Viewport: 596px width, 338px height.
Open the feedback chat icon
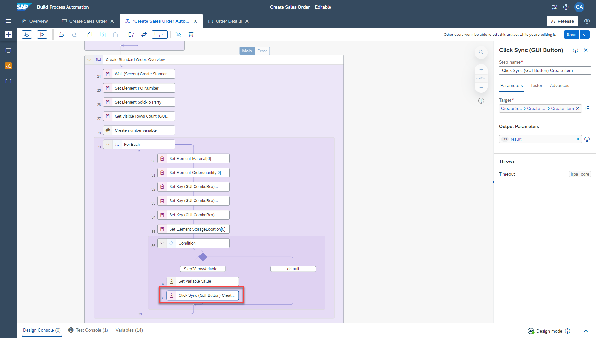554,7
